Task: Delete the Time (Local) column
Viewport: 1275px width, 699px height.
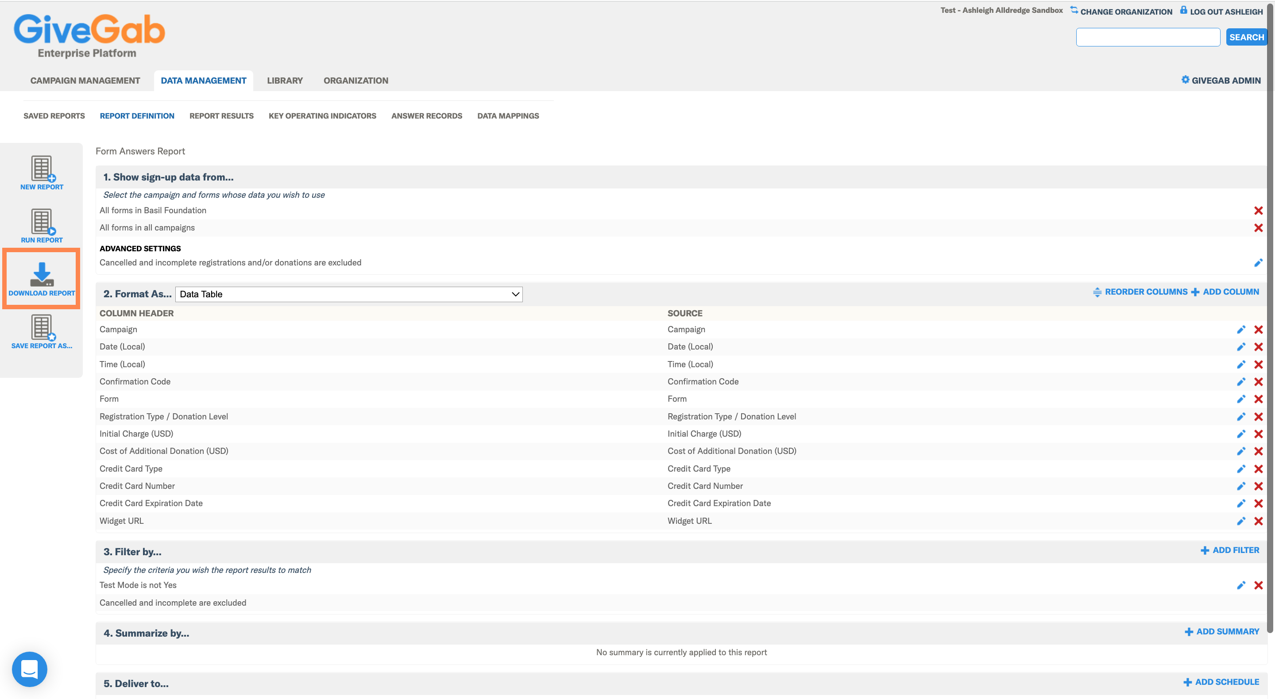Action: pos(1258,365)
